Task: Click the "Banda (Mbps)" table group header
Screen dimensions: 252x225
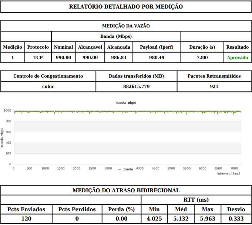Action: (x=116, y=36)
